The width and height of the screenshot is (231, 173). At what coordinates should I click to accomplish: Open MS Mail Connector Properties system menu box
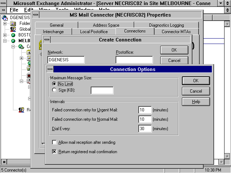click(x=36, y=15)
